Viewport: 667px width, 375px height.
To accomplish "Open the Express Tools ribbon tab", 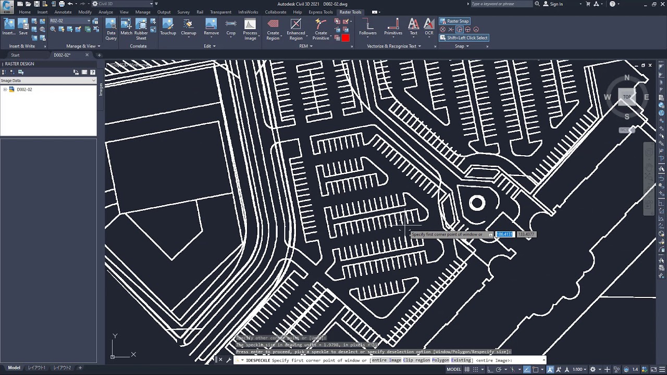I will (x=320, y=12).
